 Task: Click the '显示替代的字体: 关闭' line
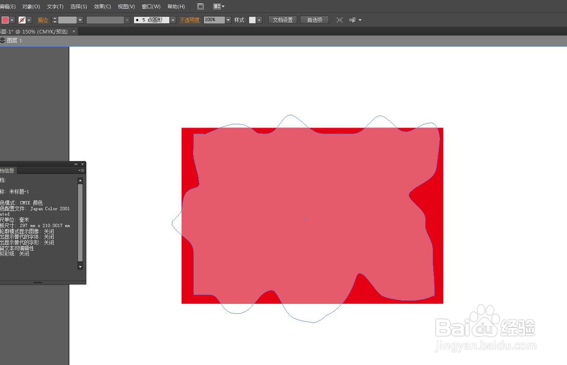[27, 237]
